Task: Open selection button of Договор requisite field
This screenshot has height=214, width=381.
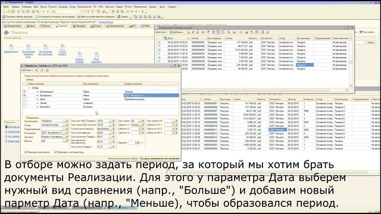Action: point(65,137)
